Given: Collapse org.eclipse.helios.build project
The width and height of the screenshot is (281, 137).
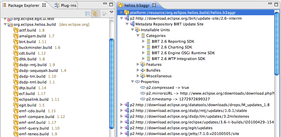Looking at the screenshot, I should (x=5, y=24).
